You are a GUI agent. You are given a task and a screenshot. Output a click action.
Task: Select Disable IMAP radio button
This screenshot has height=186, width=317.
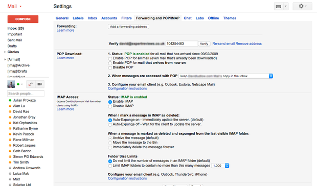(110, 106)
